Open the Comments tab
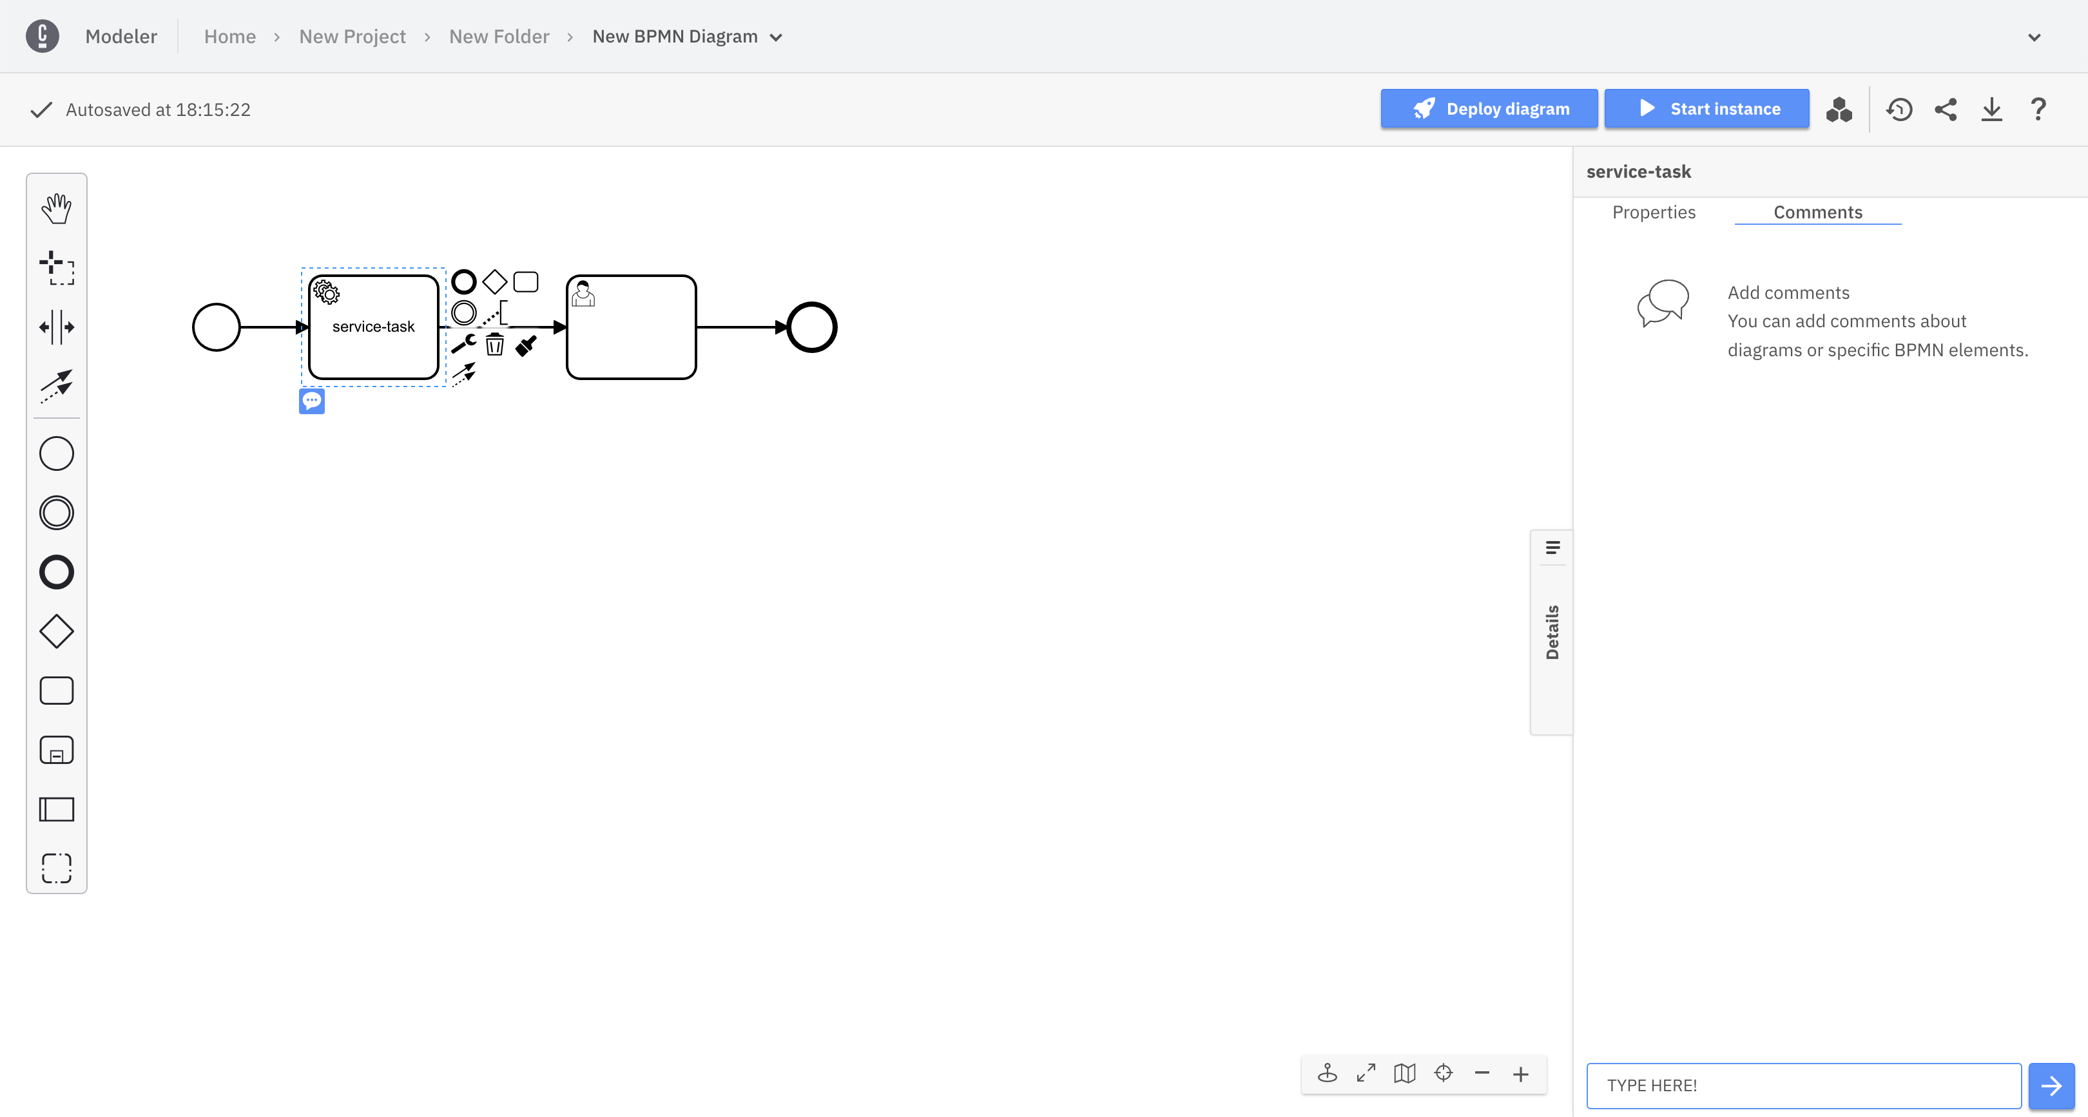The width and height of the screenshot is (2088, 1117). point(1817,212)
